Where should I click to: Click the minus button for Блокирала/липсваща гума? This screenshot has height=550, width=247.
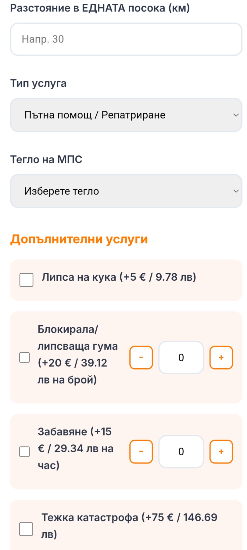pyautogui.click(x=141, y=358)
